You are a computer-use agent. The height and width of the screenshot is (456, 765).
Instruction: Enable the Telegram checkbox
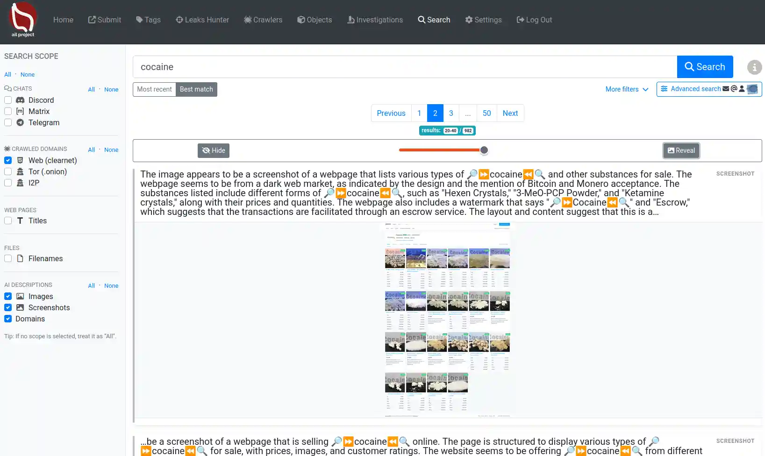8,122
